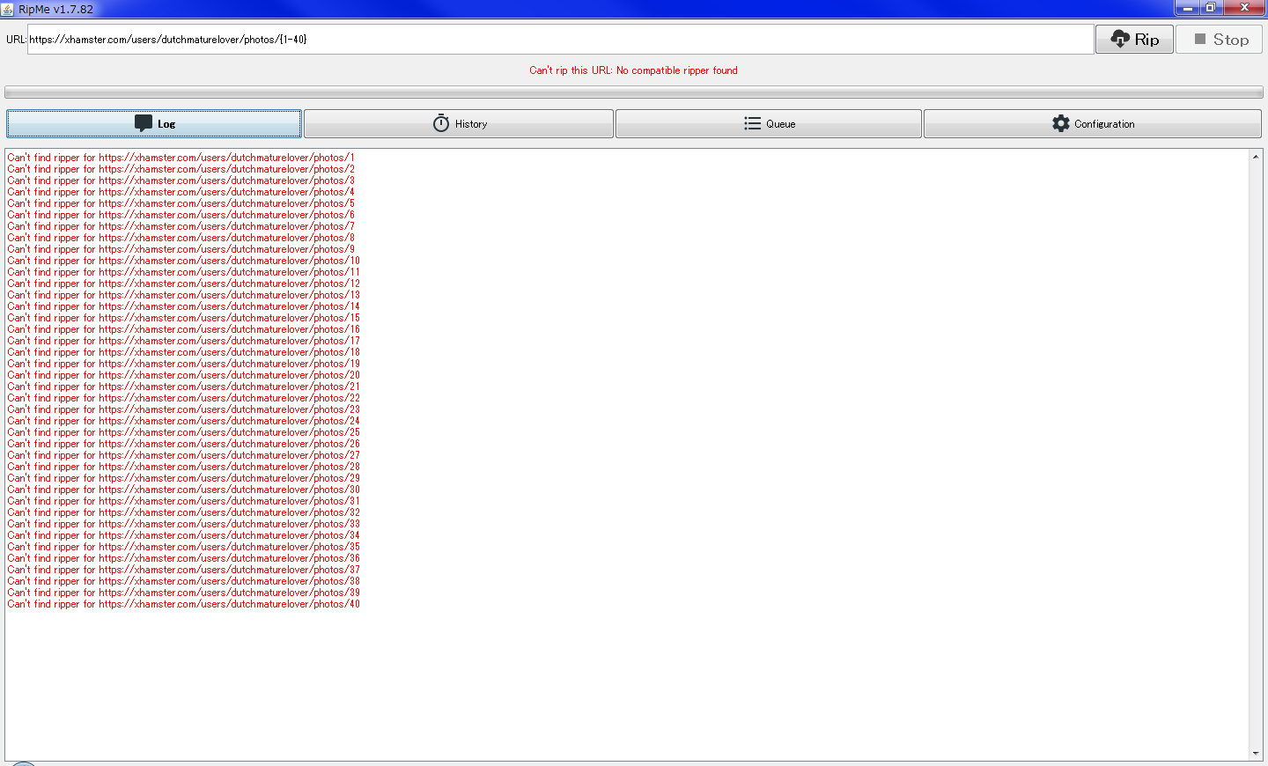Switch to the History tab
The image size is (1268, 766).
coord(458,123)
